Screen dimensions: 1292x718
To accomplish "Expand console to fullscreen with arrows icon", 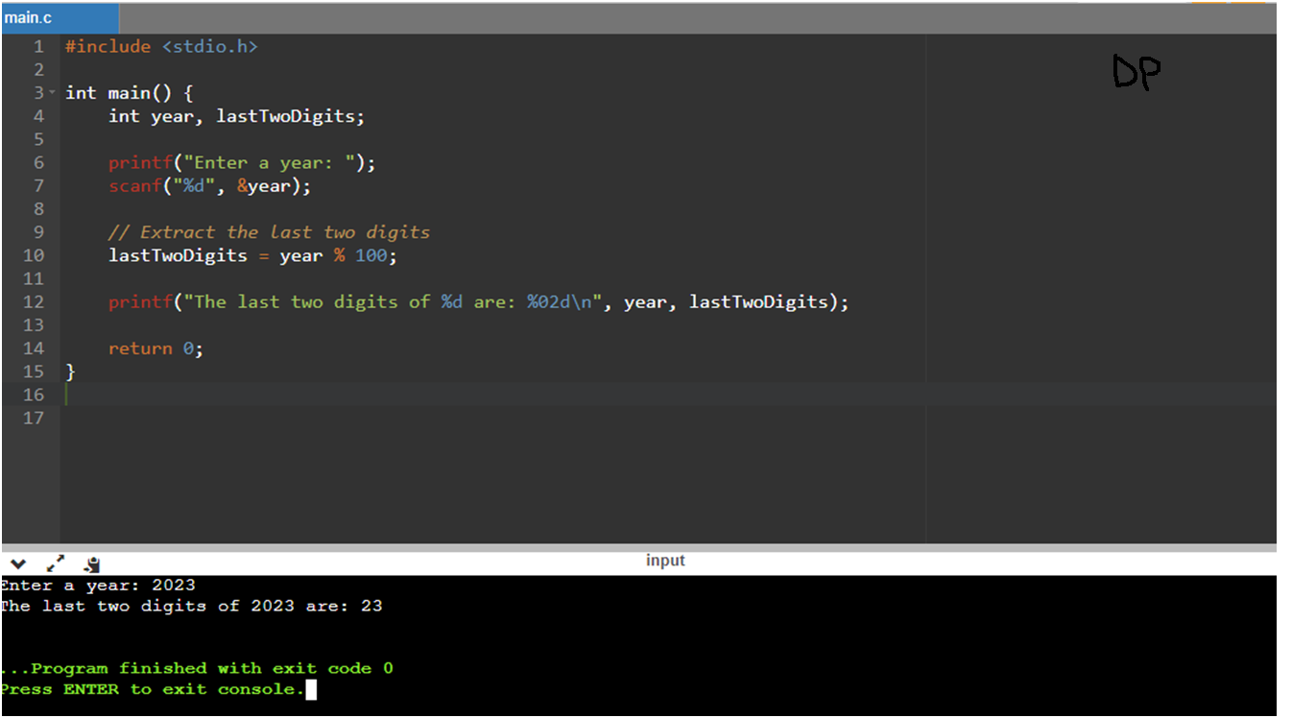I will pos(55,563).
